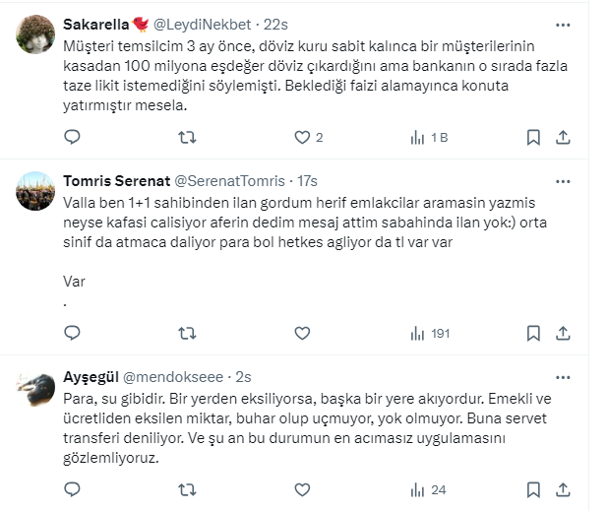Viewport: 607px width, 511px height.
Task: Share Ayşegül's tweet about servet transferi
Action: coord(564,489)
